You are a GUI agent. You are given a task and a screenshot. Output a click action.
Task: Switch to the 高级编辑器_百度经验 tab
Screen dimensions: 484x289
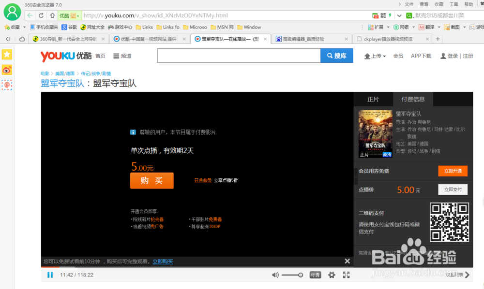coord(312,39)
